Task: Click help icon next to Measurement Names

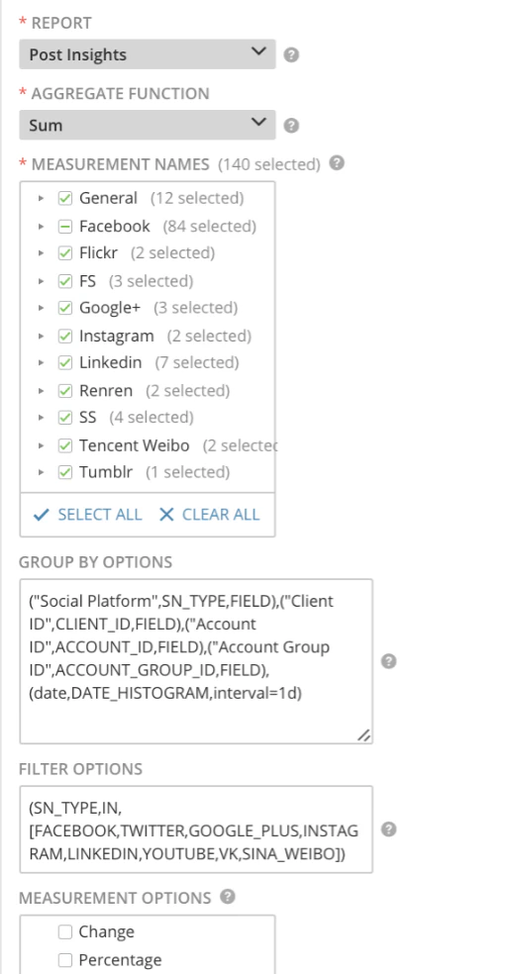Action: (336, 163)
